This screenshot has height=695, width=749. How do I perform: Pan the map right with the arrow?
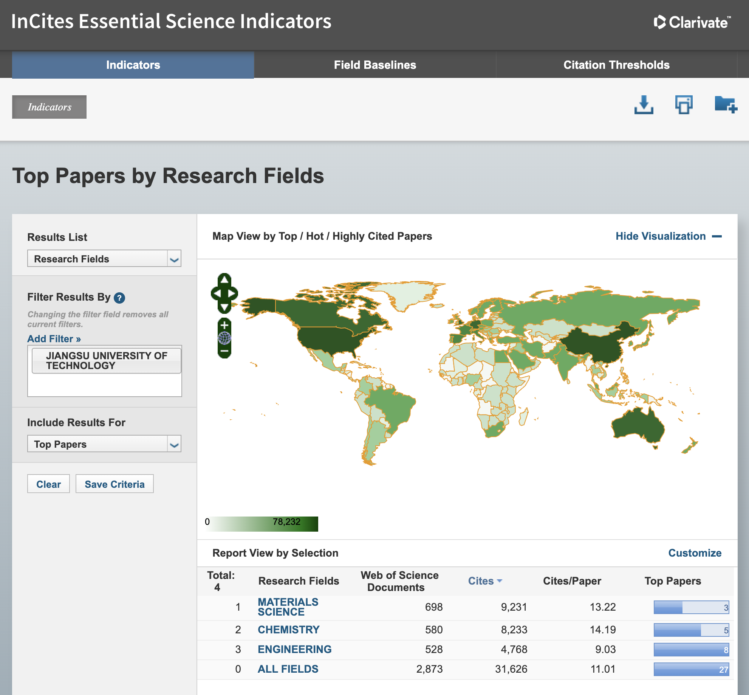click(232, 293)
